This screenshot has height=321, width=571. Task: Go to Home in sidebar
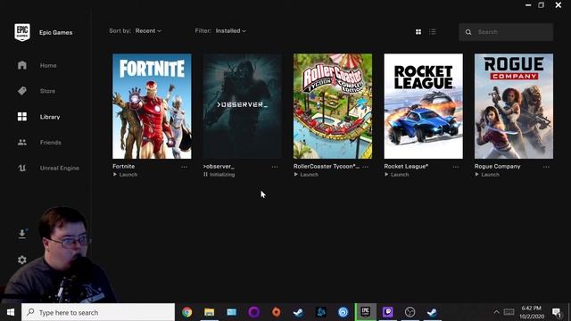(48, 65)
